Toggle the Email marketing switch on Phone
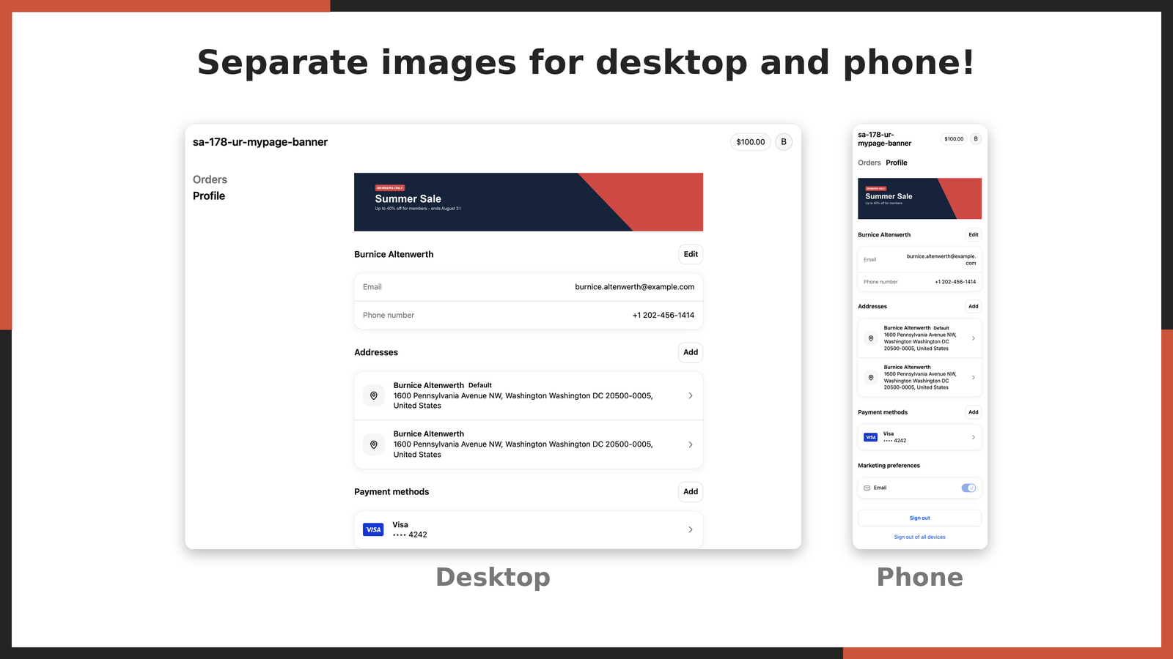Image resolution: width=1173 pixels, height=659 pixels. coord(968,488)
